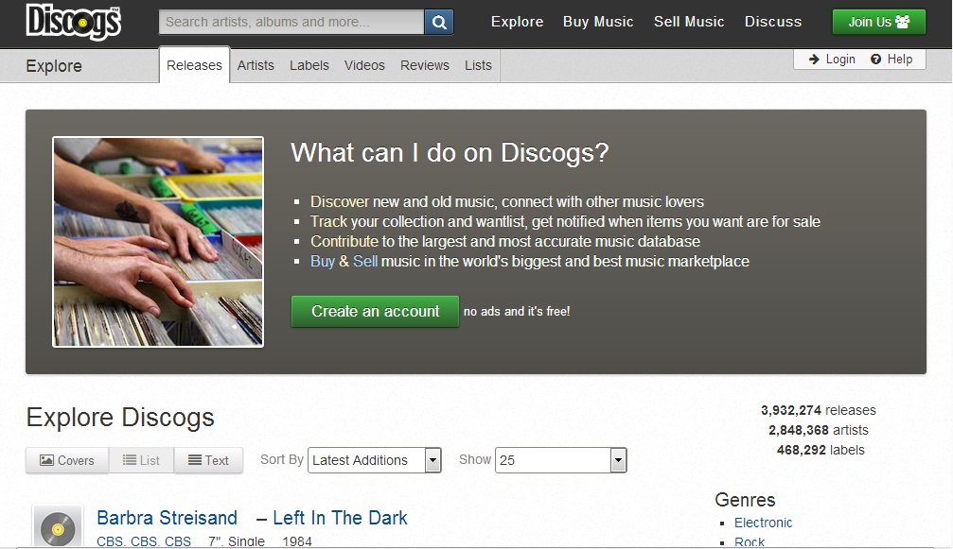953x549 pixels.
Task: Open the Help link
Action: [x=891, y=59]
